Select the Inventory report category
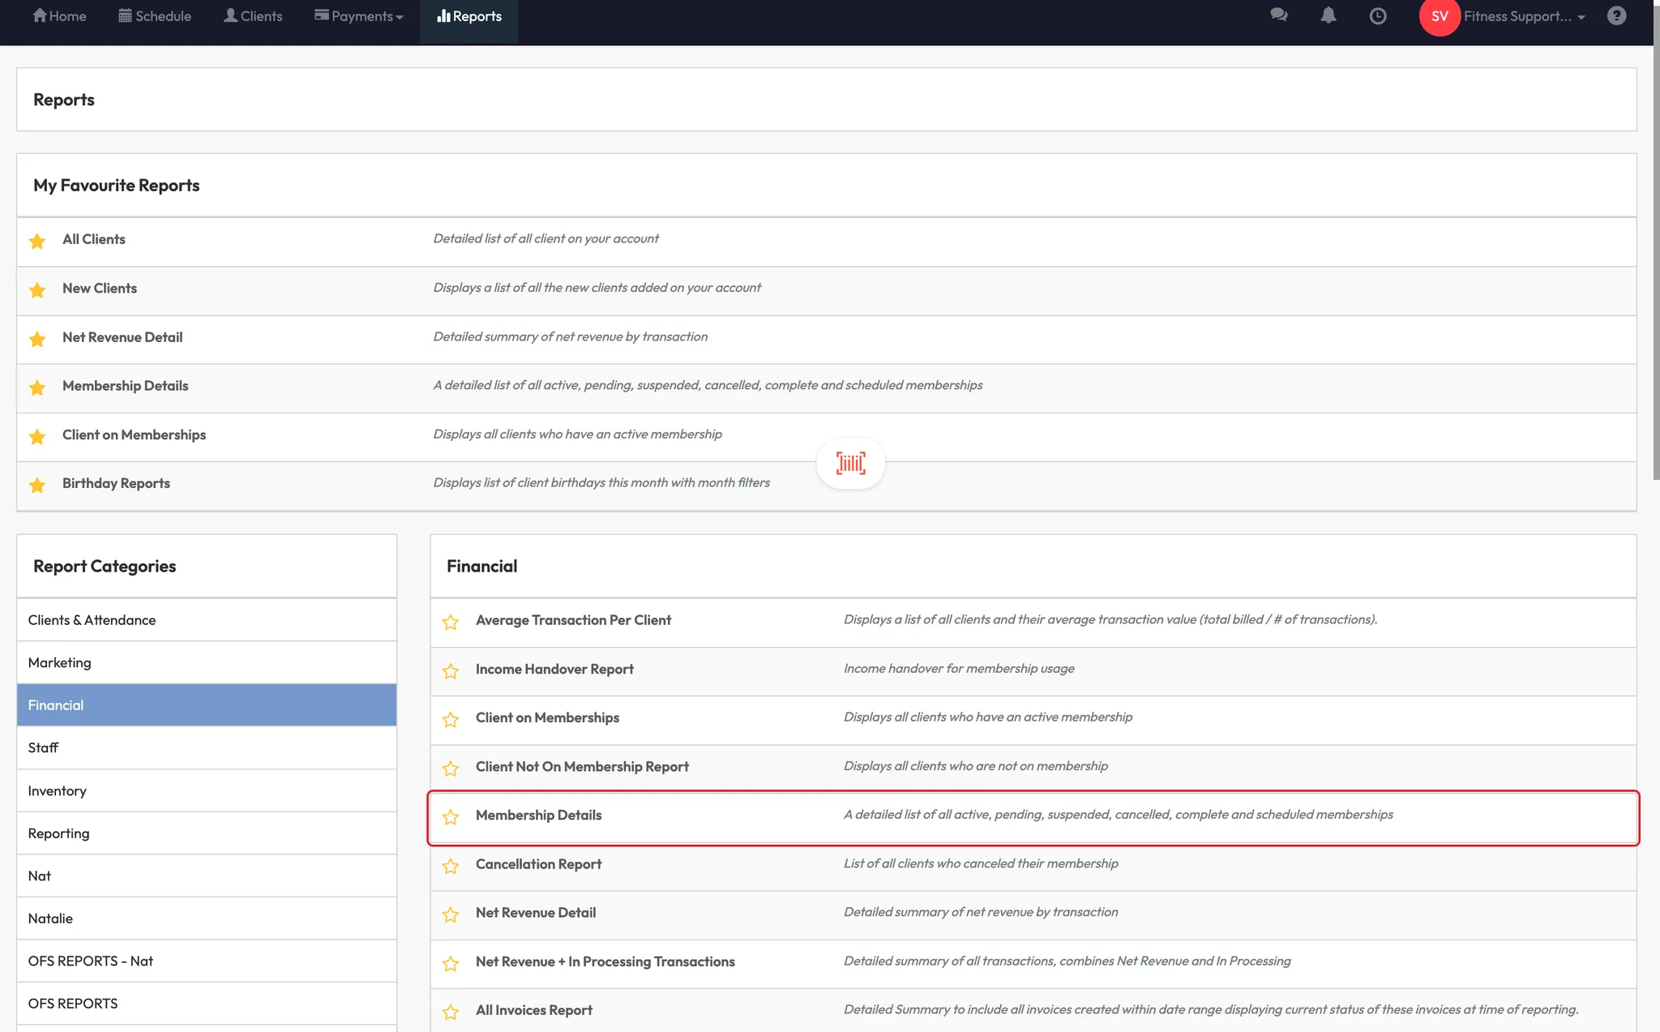This screenshot has width=1660, height=1032. pos(57,791)
